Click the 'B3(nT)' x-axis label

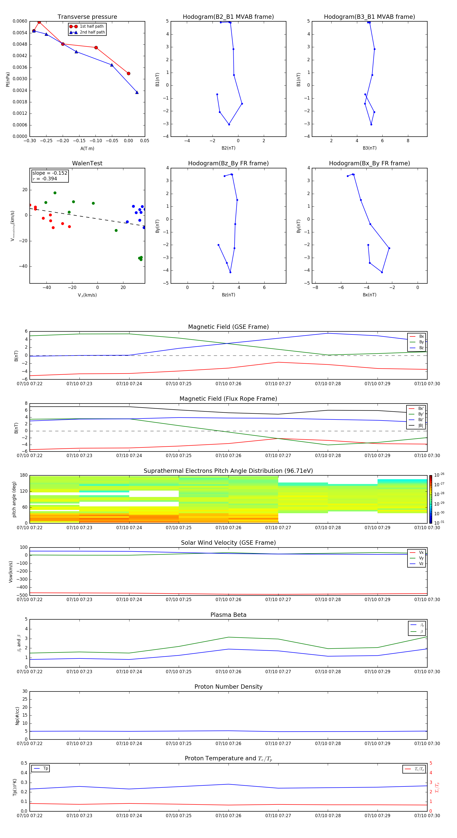pyautogui.click(x=369, y=148)
